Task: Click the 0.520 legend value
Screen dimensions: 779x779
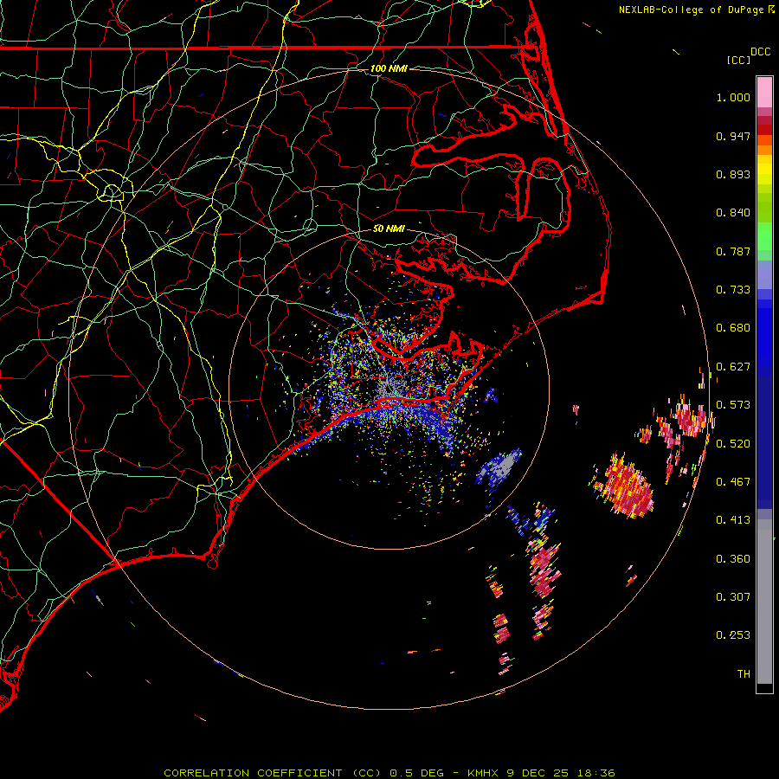Action: click(x=733, y=444)
